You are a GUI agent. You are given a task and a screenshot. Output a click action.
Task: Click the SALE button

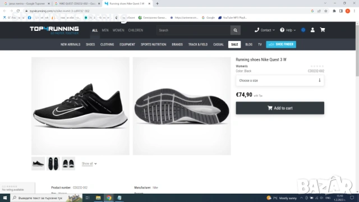point(234,44)
